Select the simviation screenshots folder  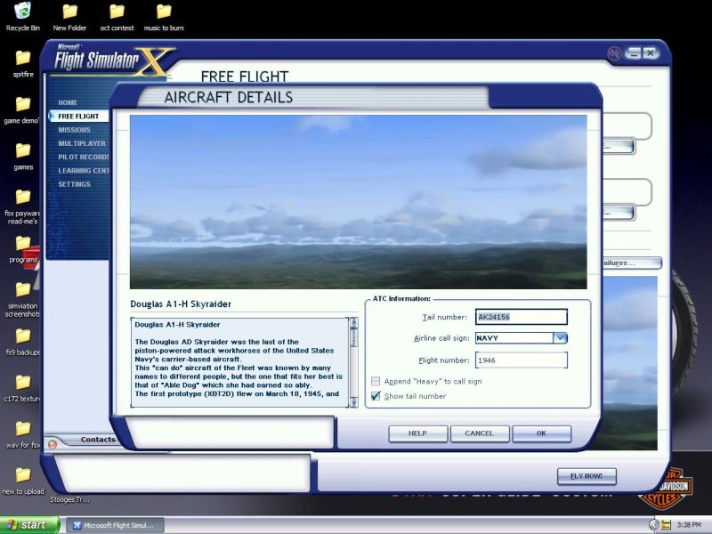pos(22,289)
